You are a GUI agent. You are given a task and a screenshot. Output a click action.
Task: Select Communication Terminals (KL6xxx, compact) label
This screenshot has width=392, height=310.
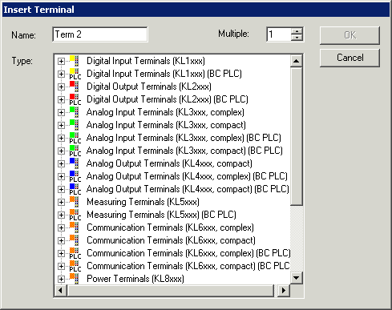171,240
